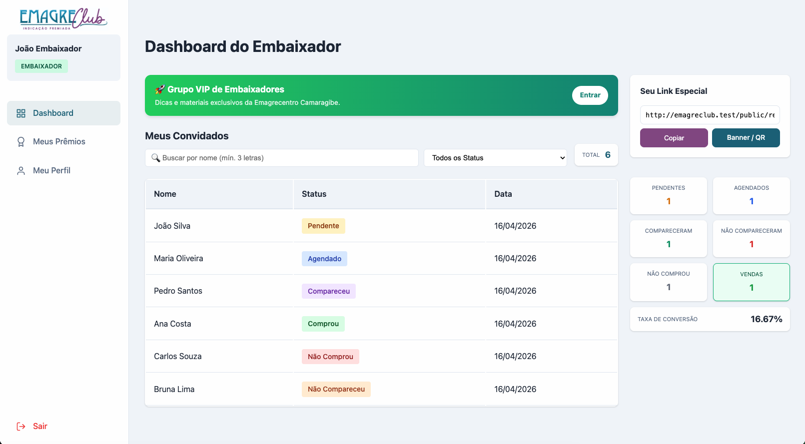
Task: Click the Comprou status badge
Action: pos(323,324)
